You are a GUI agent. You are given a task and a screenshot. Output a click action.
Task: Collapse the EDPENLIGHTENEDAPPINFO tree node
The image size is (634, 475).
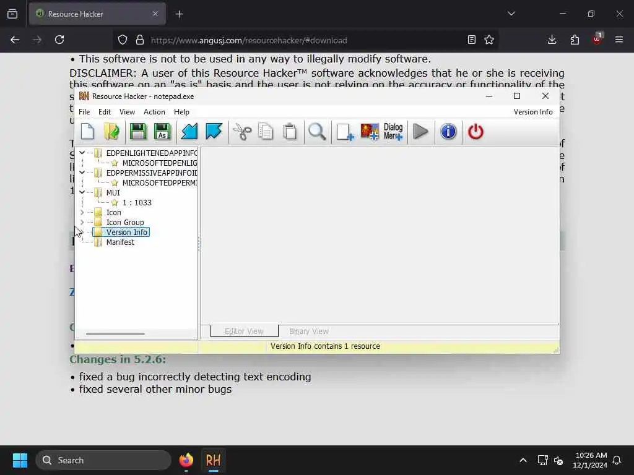(82, 153)
